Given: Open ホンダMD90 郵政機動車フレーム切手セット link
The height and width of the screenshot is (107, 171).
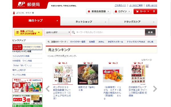Looking at the screenshot, I should (62, 93).
